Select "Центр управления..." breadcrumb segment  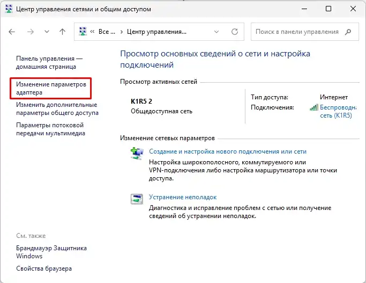[156, 32]
